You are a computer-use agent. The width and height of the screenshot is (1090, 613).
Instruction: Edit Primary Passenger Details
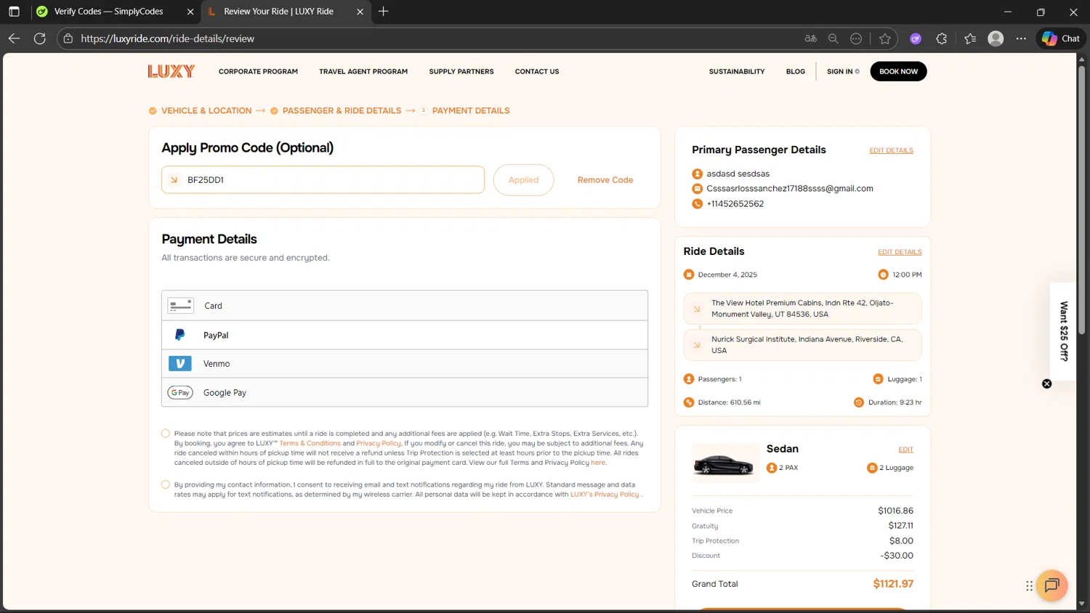coord(891,150)
